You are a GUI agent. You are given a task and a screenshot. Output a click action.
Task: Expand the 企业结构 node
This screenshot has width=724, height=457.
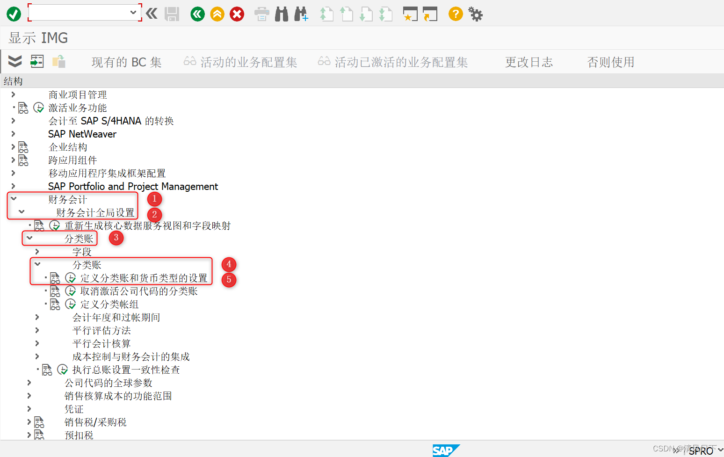(13, 147)
